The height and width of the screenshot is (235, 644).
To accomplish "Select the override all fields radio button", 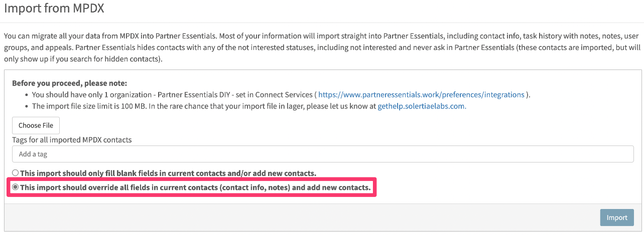I will coord(16,187).
